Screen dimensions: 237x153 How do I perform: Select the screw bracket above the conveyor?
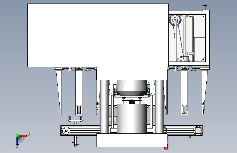point(75,121)
